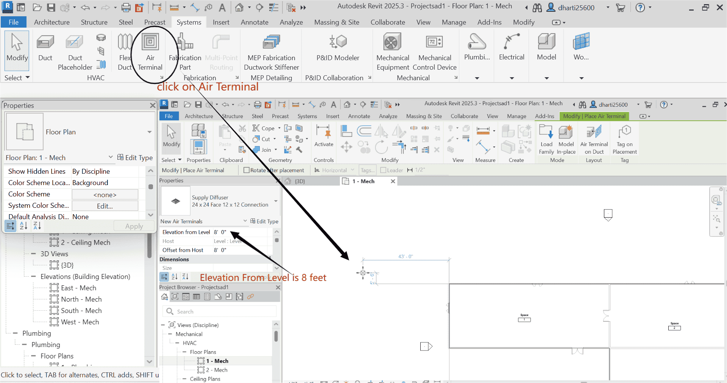The width and height of the screenshot is (727, 383).
Task: Click the Apply button in Properties
Action: (134, 226)
